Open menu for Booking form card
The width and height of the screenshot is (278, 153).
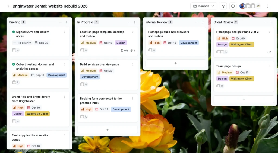tap(133, 99)
